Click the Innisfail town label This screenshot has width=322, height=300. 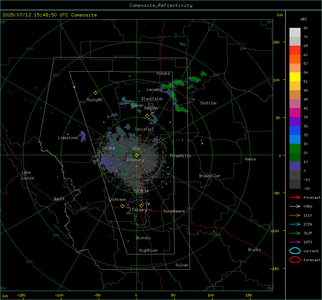(144, 129)
